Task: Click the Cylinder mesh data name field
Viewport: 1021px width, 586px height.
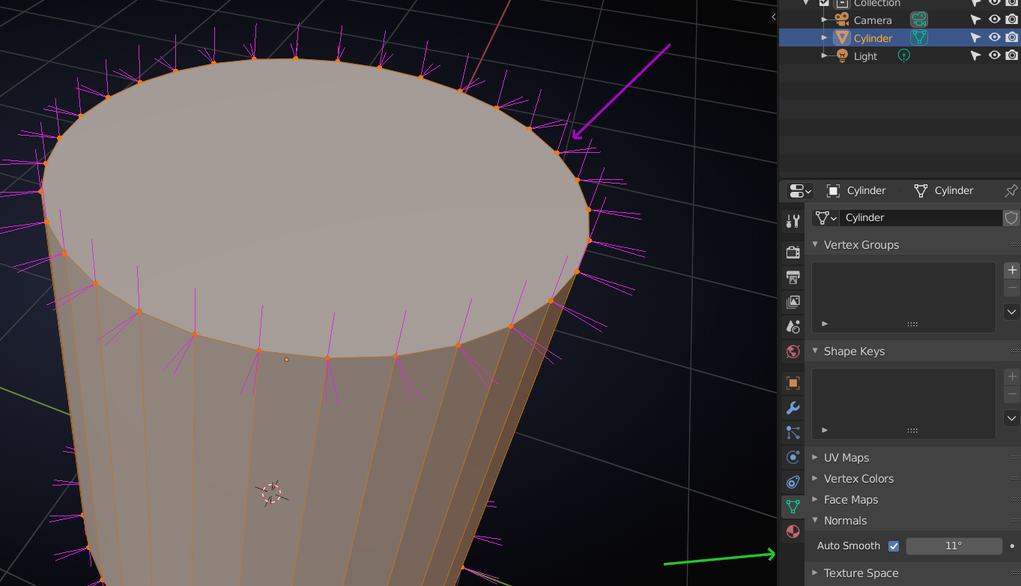Action: click(920, 217)
